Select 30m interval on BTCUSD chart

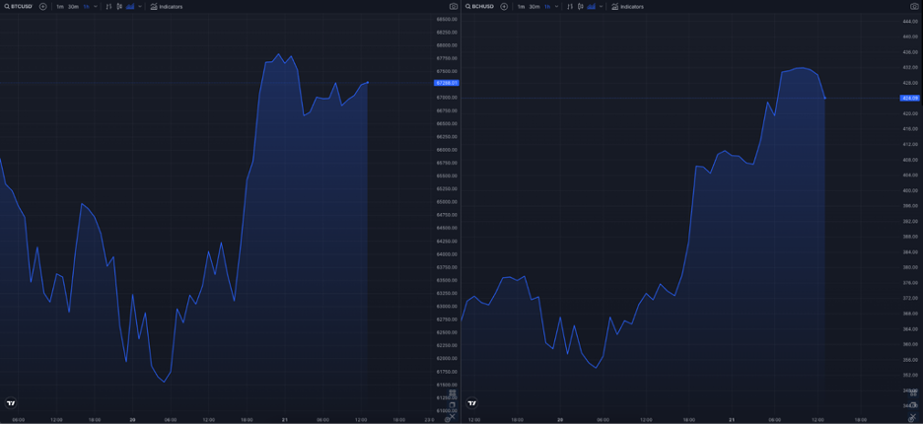(x=73, y=7)
